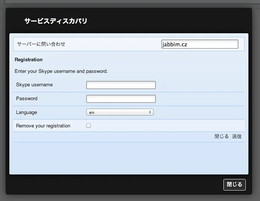260x201 pixels.
Task: Click the サーバーに問い合わせ label
Action: pos(41,44)
